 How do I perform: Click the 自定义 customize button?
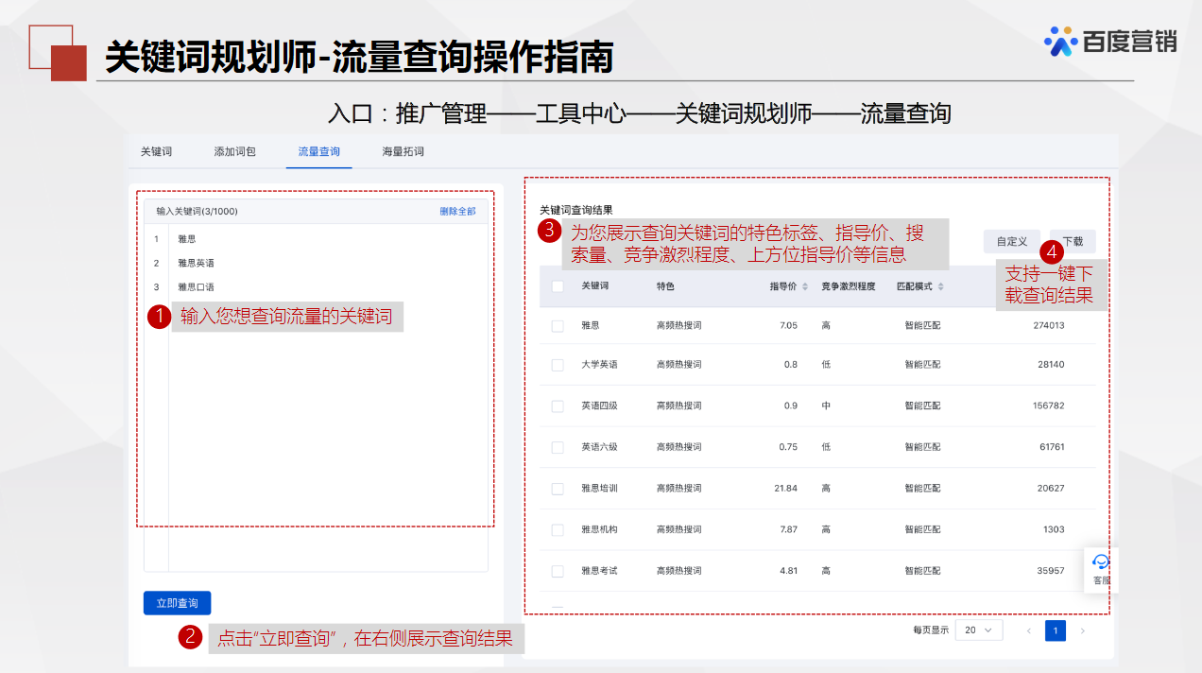[x=1011, y=241]
